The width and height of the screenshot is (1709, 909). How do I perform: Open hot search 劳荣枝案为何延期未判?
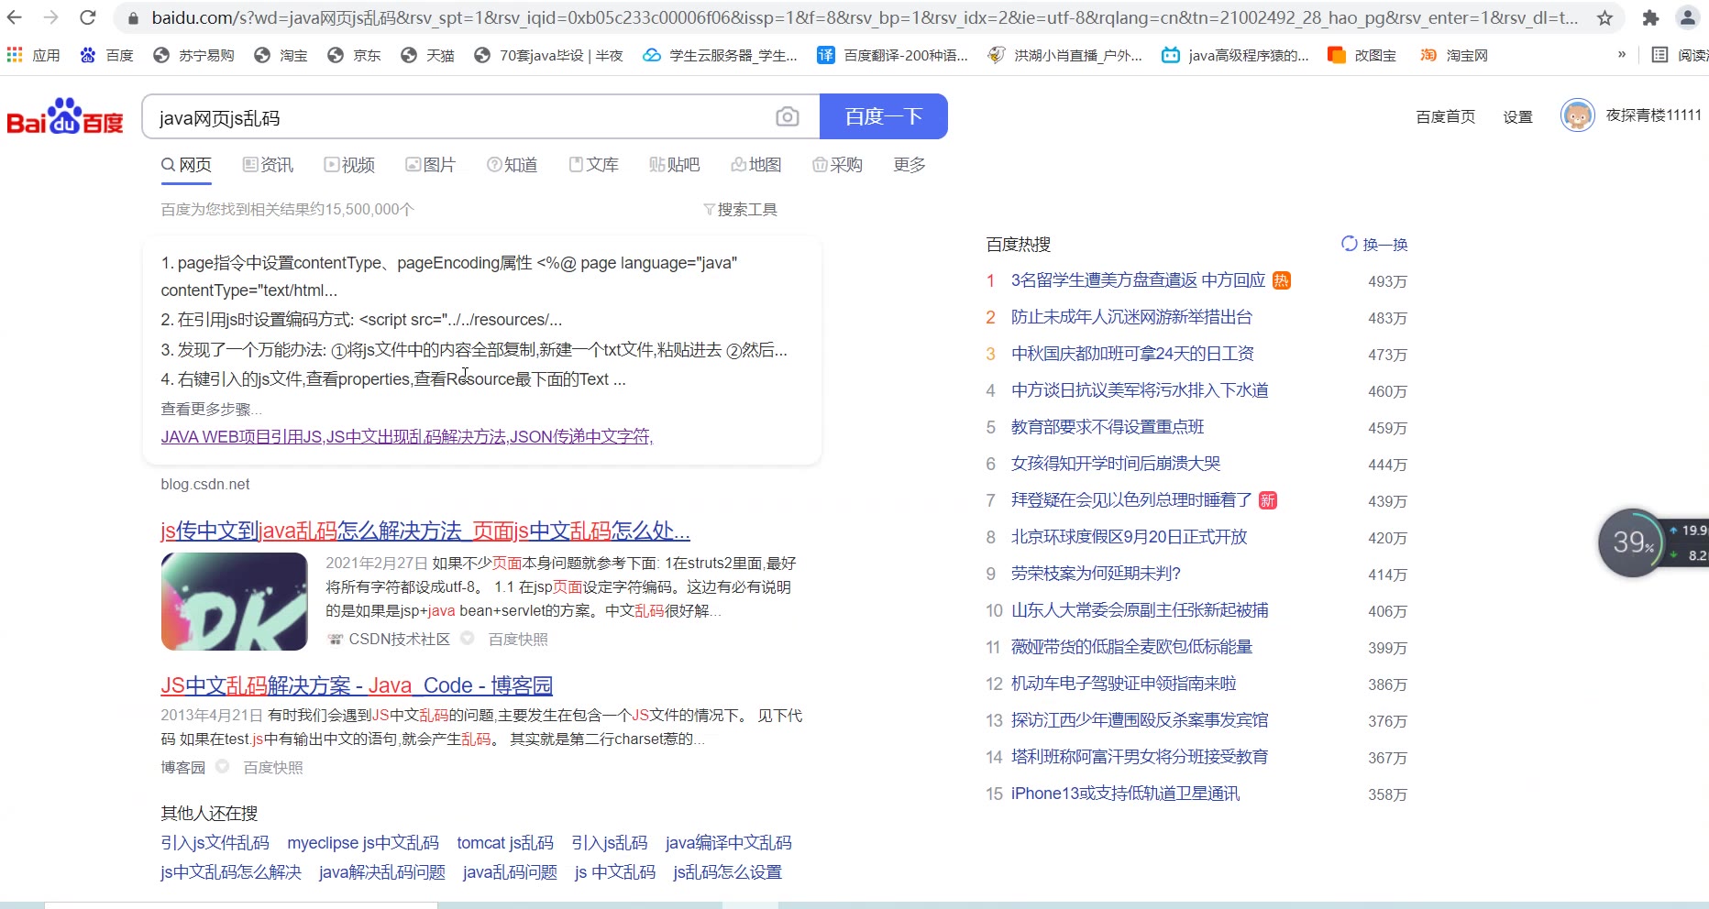pos(1096,574)
